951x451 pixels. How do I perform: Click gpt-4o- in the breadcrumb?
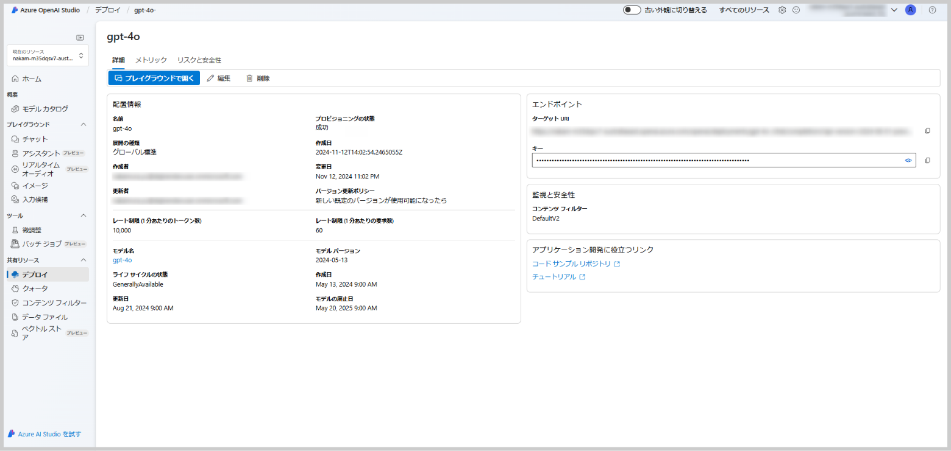point(145,10)
